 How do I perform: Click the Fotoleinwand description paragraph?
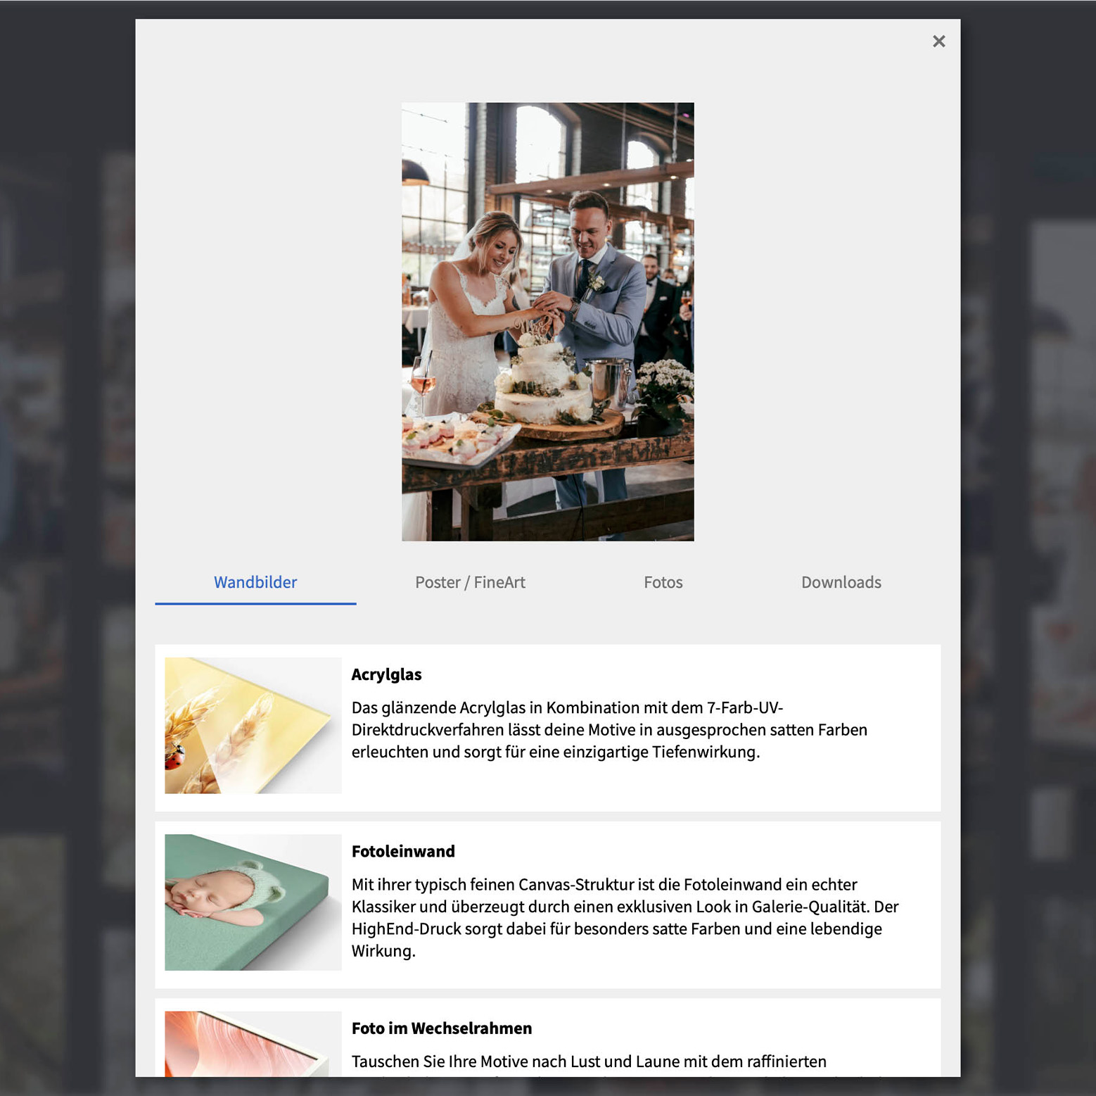coord(625,918)
